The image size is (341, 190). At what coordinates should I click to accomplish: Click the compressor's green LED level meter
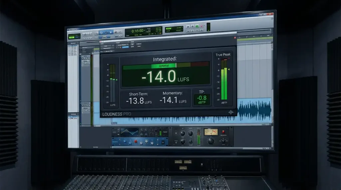198,137
